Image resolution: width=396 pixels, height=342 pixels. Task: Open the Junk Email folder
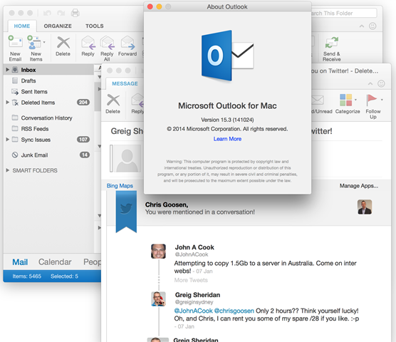pos(34,155)
